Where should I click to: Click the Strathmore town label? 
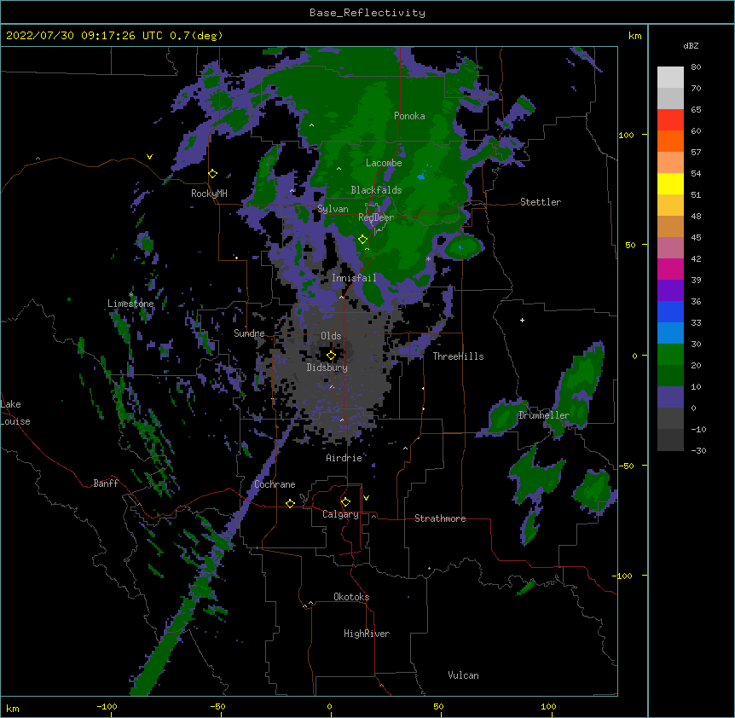tap(440, 518)
